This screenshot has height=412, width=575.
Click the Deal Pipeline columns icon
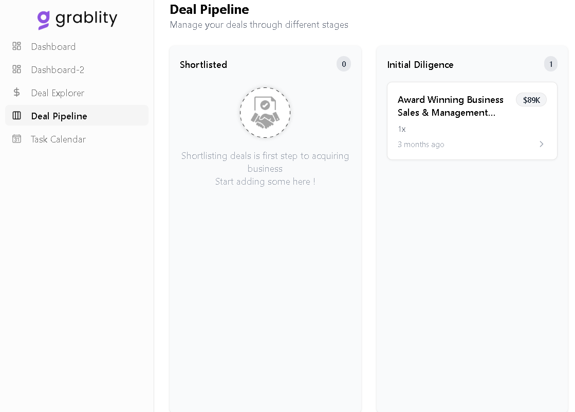(17, 116)
